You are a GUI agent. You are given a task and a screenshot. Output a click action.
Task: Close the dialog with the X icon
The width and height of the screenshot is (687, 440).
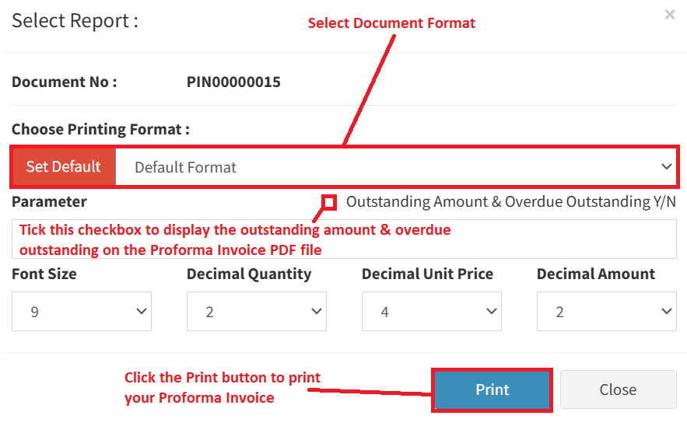coord(670,15)
